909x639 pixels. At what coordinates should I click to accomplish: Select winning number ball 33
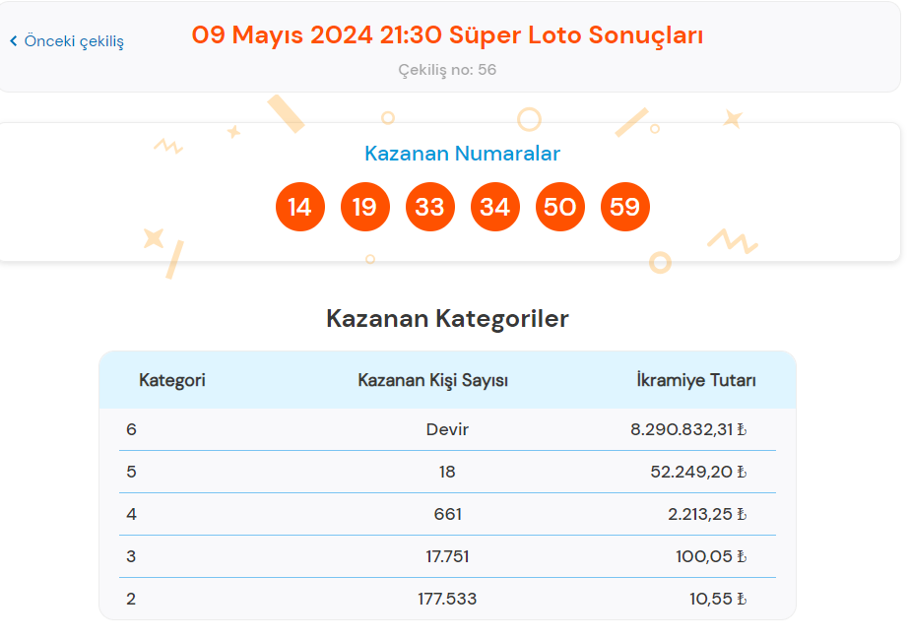pyautogui.click(x=430, y=207)
